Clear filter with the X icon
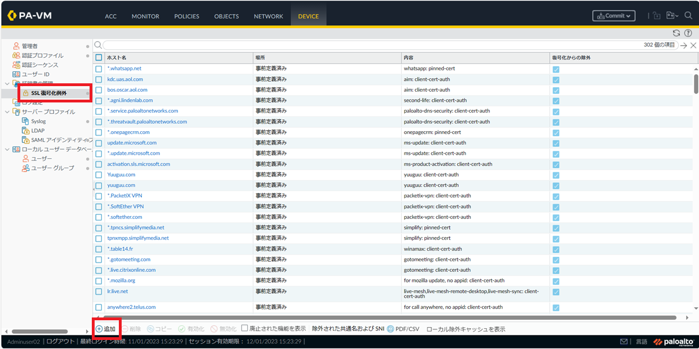 point(693,45)
